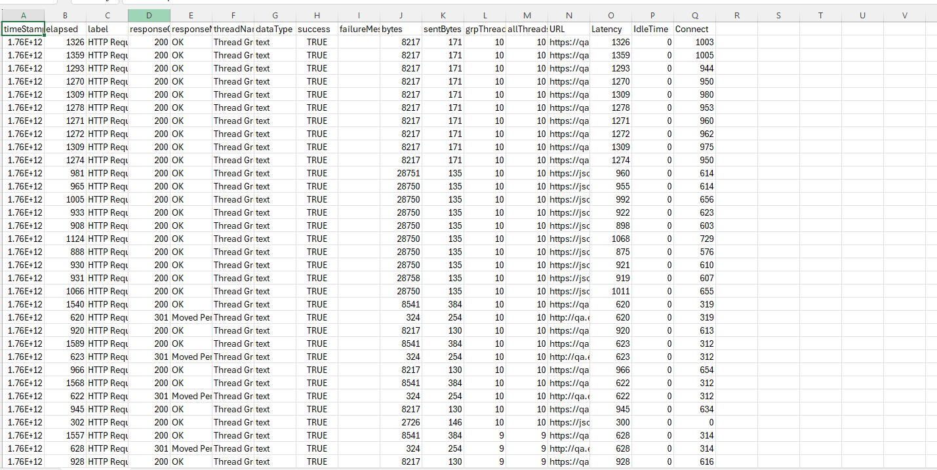Click the 'elapsed' header cell
The image size is (937, 470).
click(66, 29)
